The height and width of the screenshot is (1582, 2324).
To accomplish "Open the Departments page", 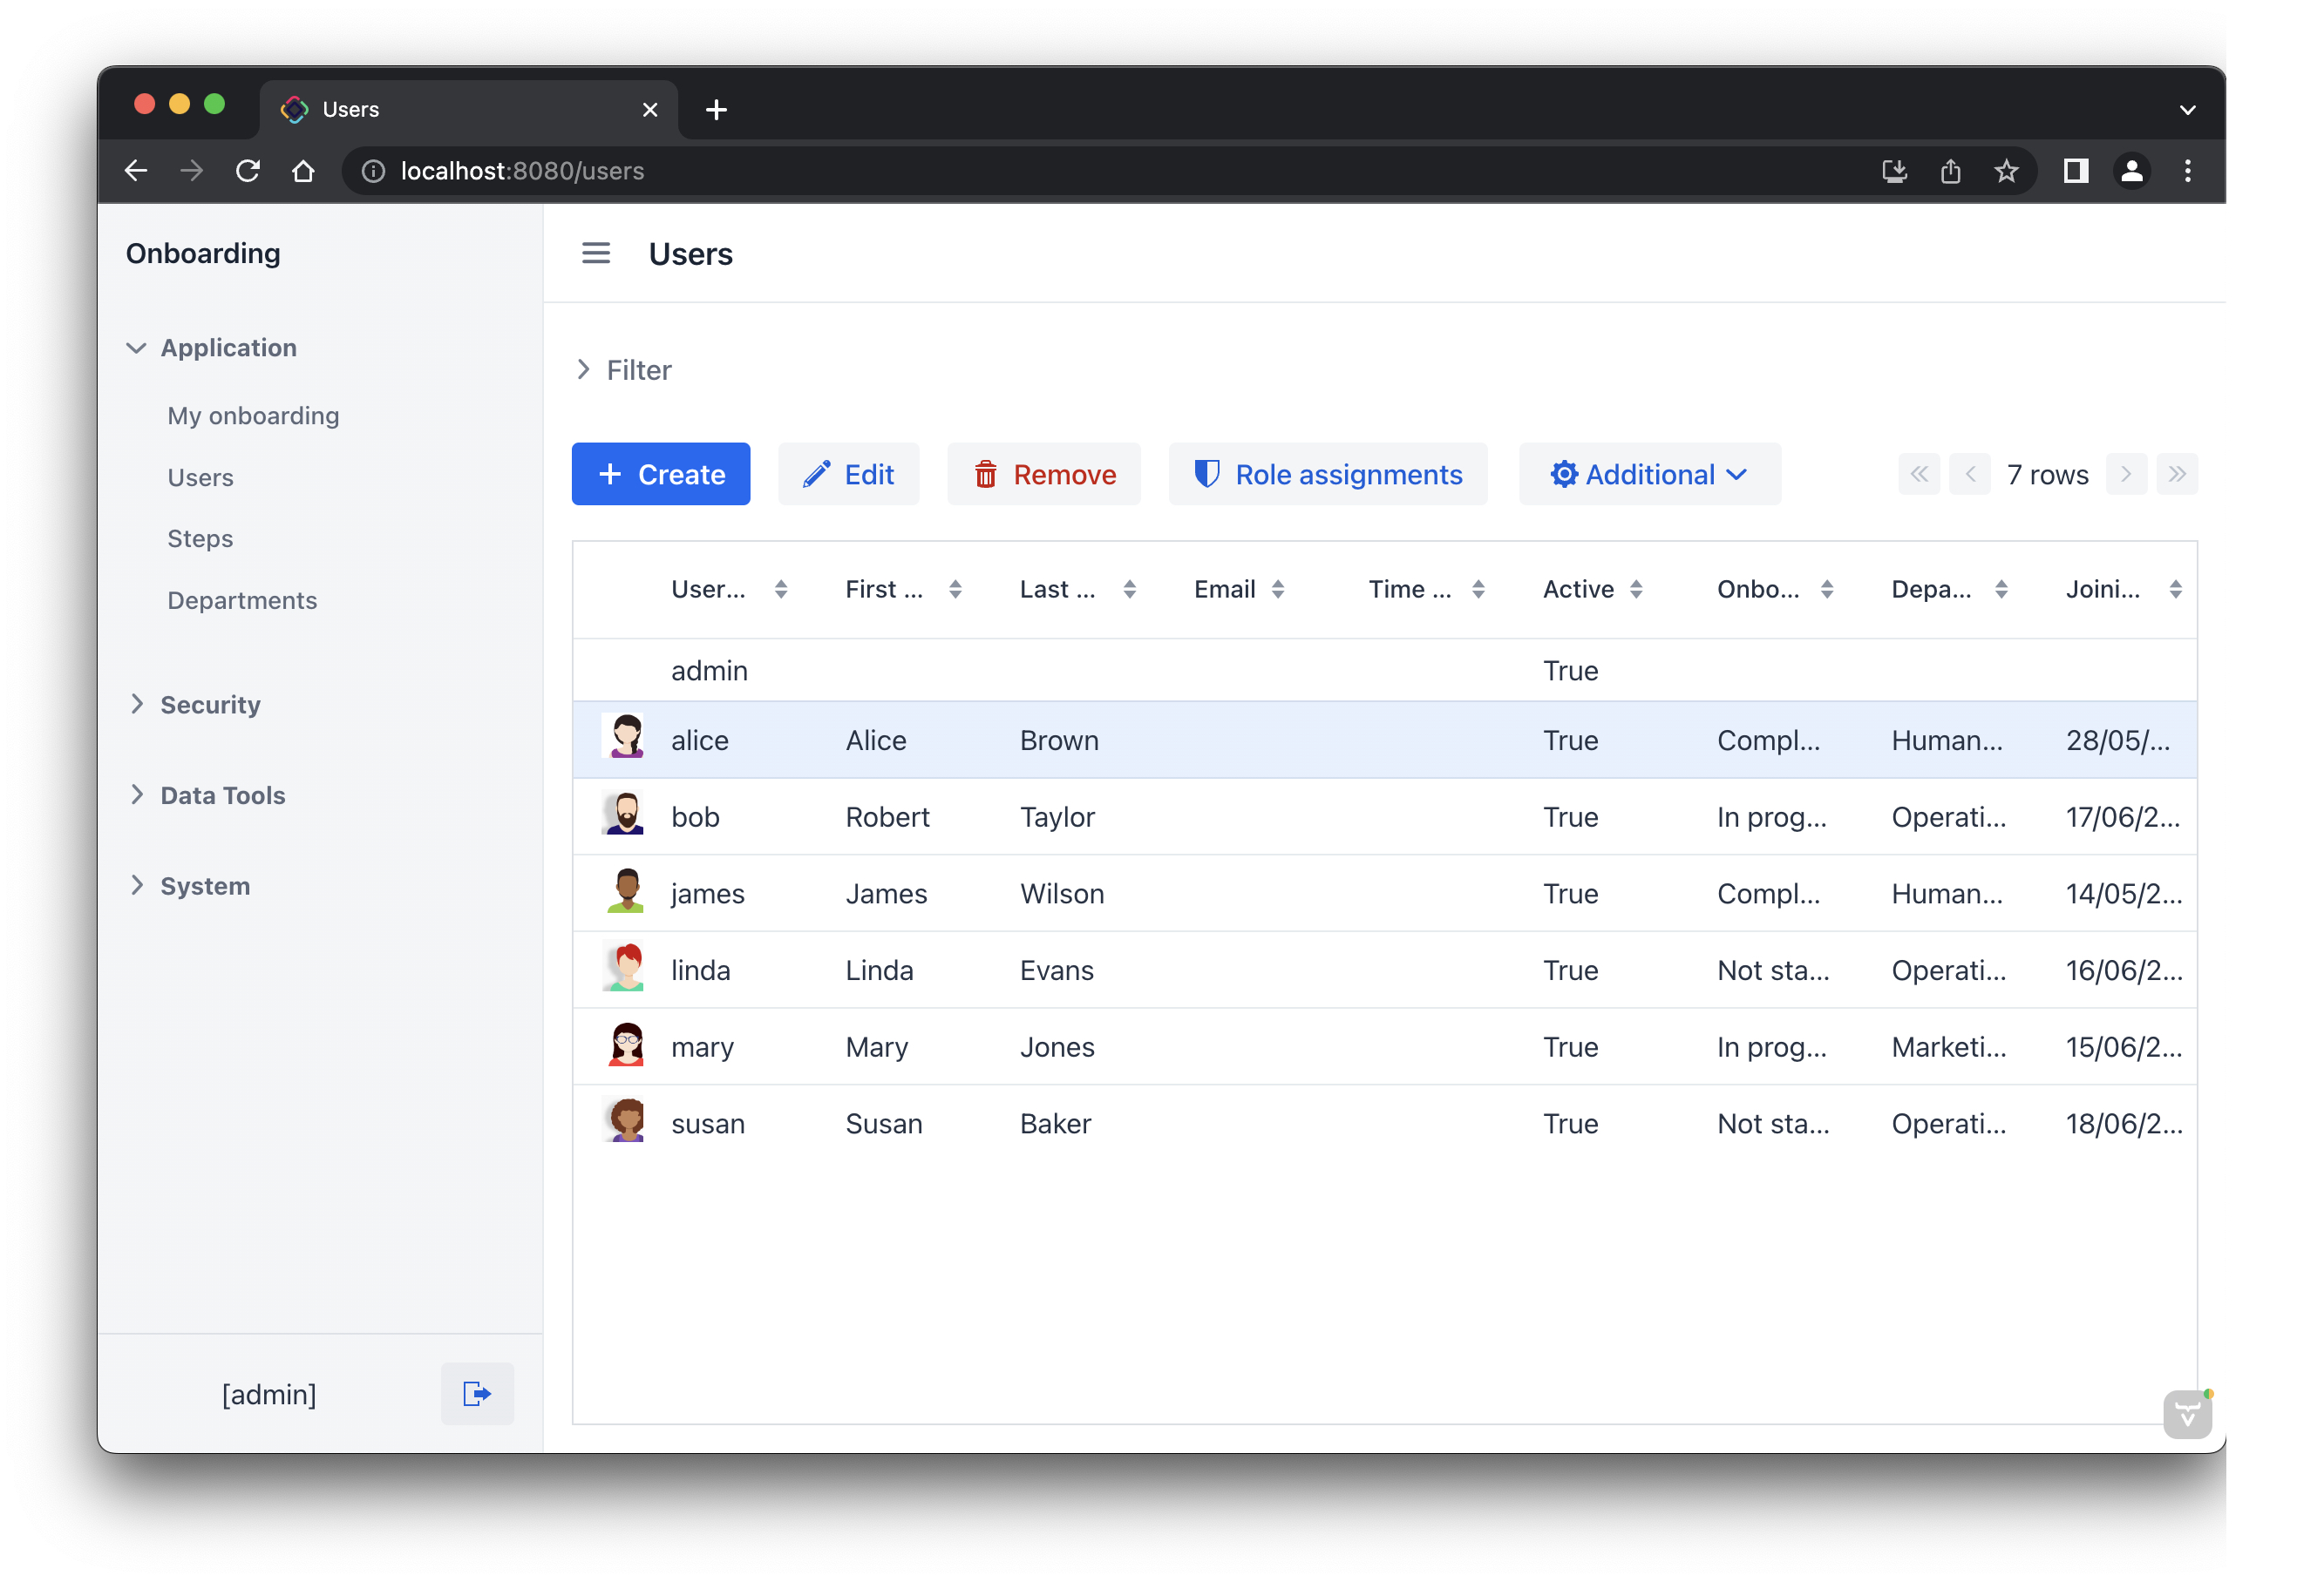I will click(242, 599).
